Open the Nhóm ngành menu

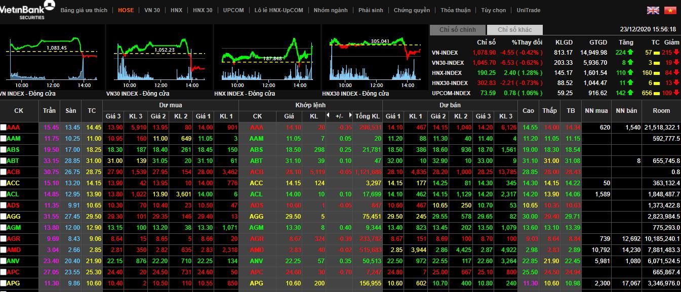click(x=330, y=10)
